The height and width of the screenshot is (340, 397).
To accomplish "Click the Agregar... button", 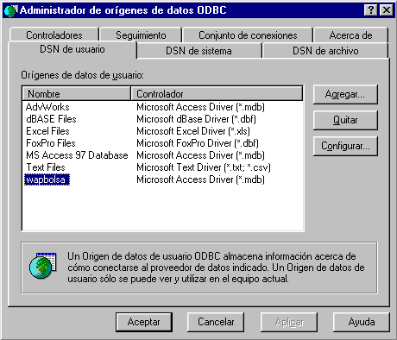I will 345,94.
